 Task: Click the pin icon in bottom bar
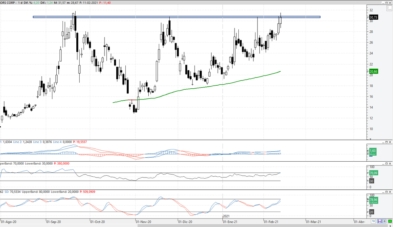pyautogui.click(x=384, y=221)
